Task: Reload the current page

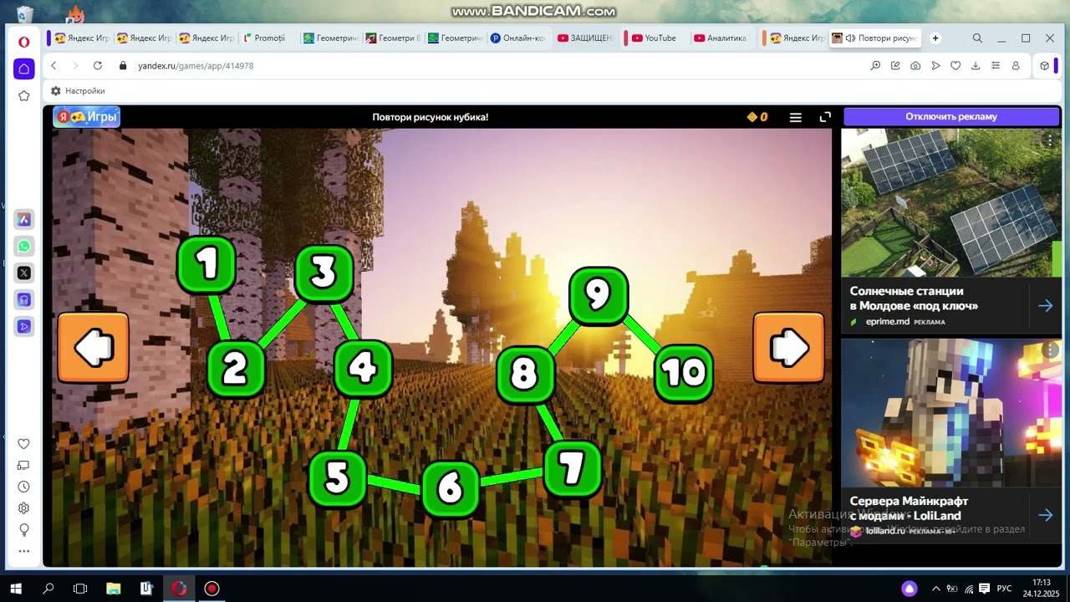Action: (98, 65)
